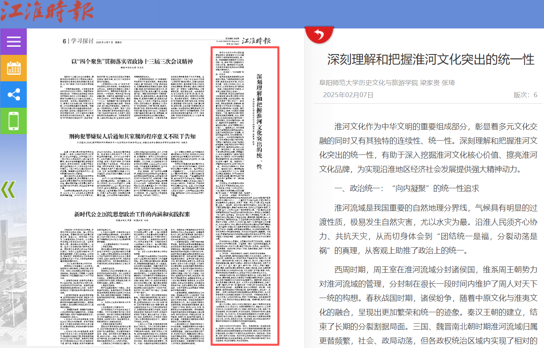The height and width of the screenshot is (348, 544).
Task: Click the 江淮时报 logo in top banner
Action: tap(47, 12)
